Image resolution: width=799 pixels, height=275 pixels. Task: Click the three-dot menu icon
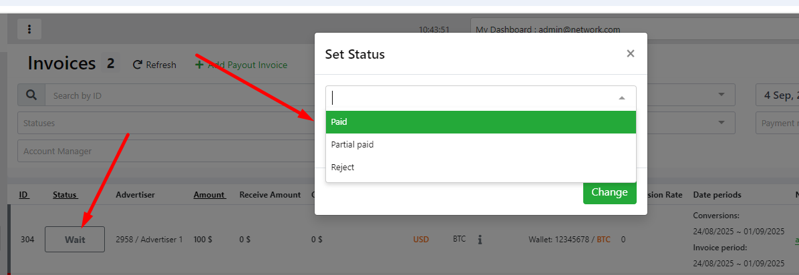coord(30,29)
